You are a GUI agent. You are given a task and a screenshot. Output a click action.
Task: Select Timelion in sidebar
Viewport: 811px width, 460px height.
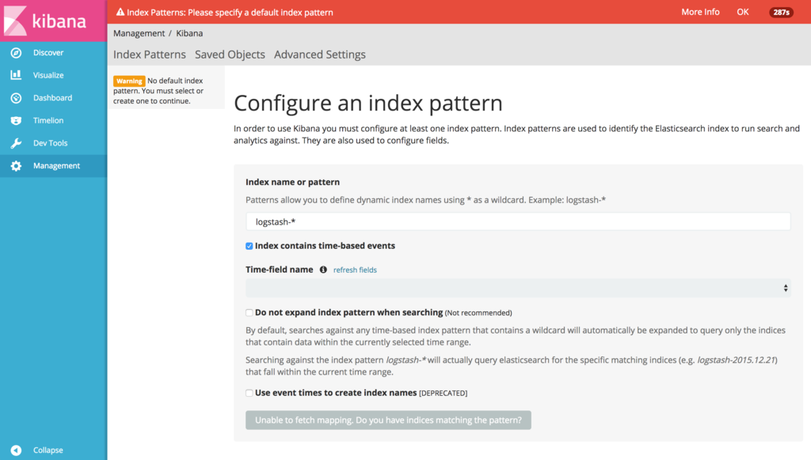click(48, 120)
